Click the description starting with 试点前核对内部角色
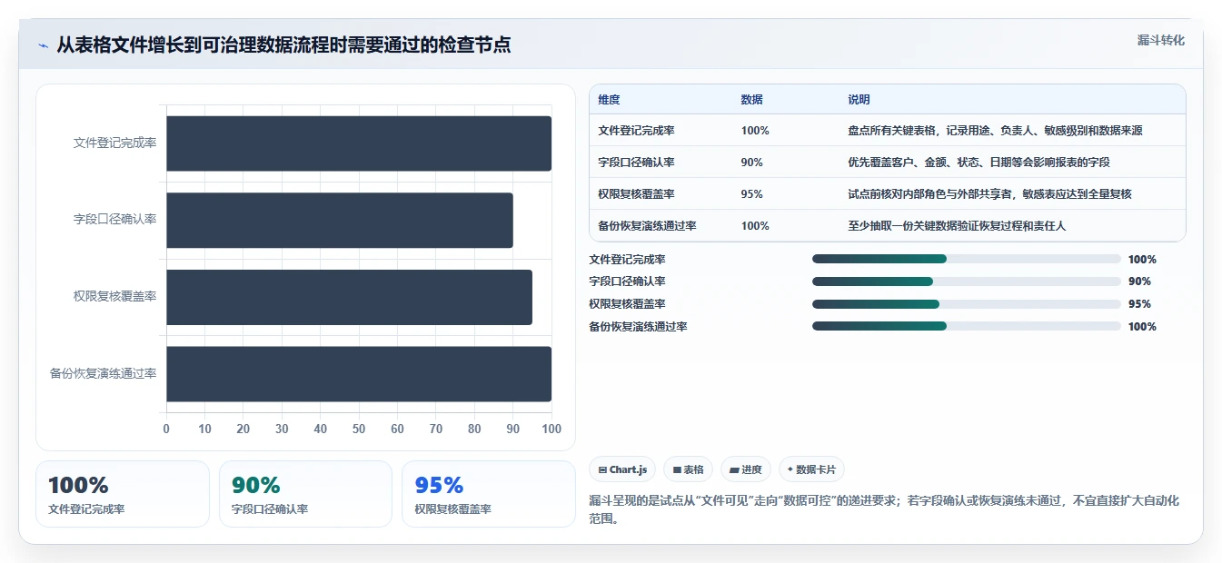 (989, 194)
